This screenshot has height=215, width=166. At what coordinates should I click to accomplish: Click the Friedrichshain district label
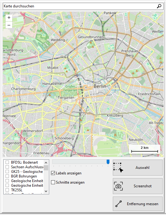point(149,94)
